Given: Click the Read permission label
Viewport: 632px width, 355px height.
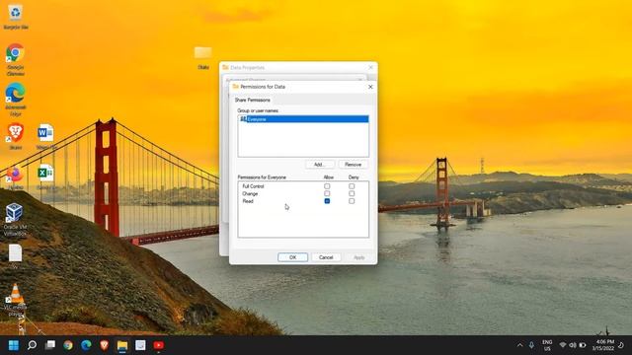Looking at the screenshot, I should tap(248, 201).
